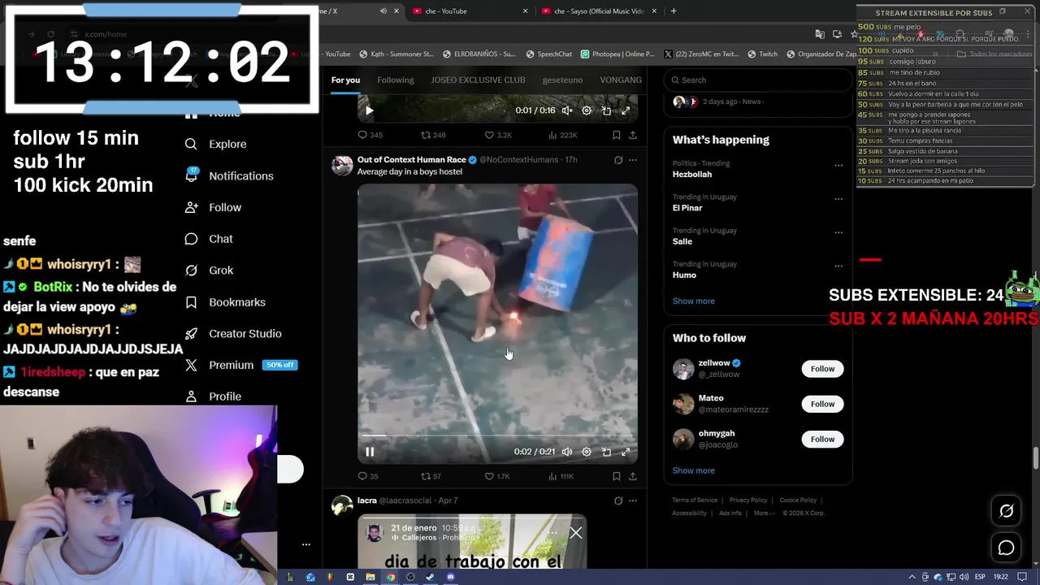Image resolution: width=1040 pixels, height=585 pixels.
Task: Follow Mateo
Action: [x=822, y=404]
